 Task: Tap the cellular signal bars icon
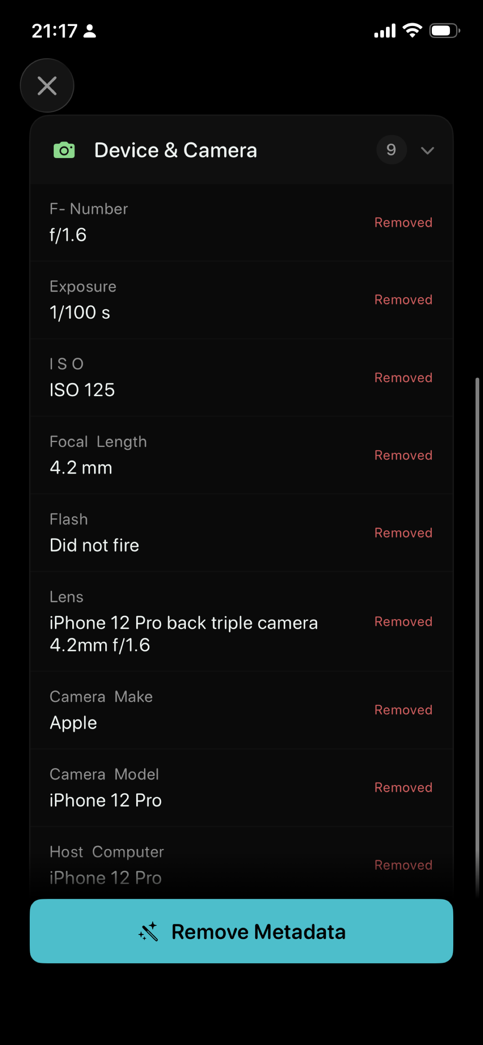384,31
